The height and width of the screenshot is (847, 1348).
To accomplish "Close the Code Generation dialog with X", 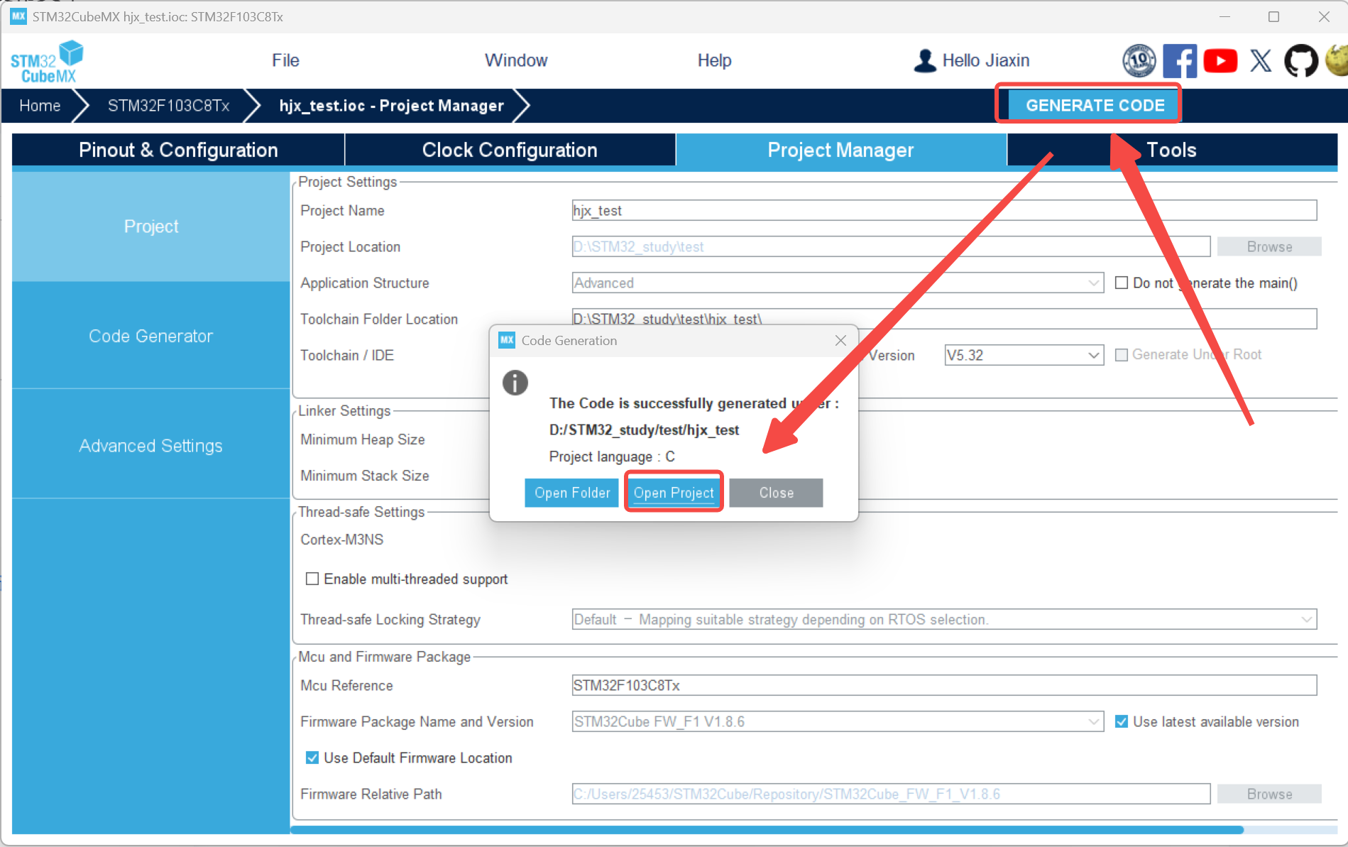I will coord(840,341).
